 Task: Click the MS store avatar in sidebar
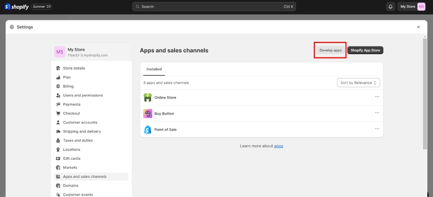pyautogui.click(x=60, y=52)
